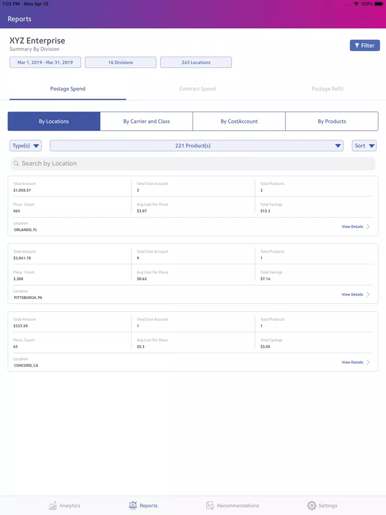Click the Summary By Division subtitle

click(x=34, y=49)
